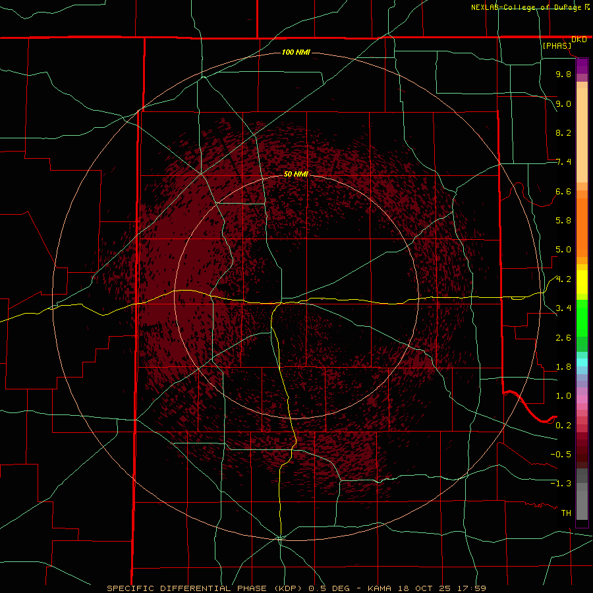
Task: Click the TH threshold legend label
Action: [x=566, y=513]
